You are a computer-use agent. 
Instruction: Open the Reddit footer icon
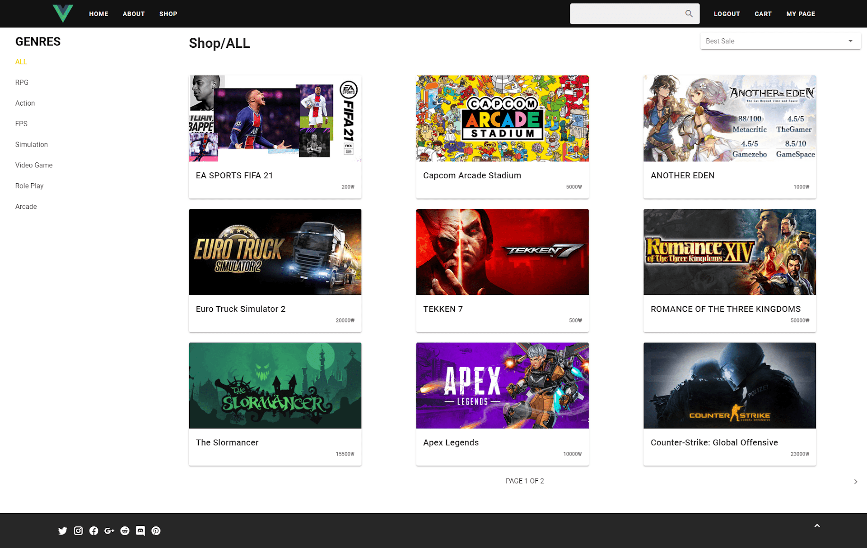125,531
